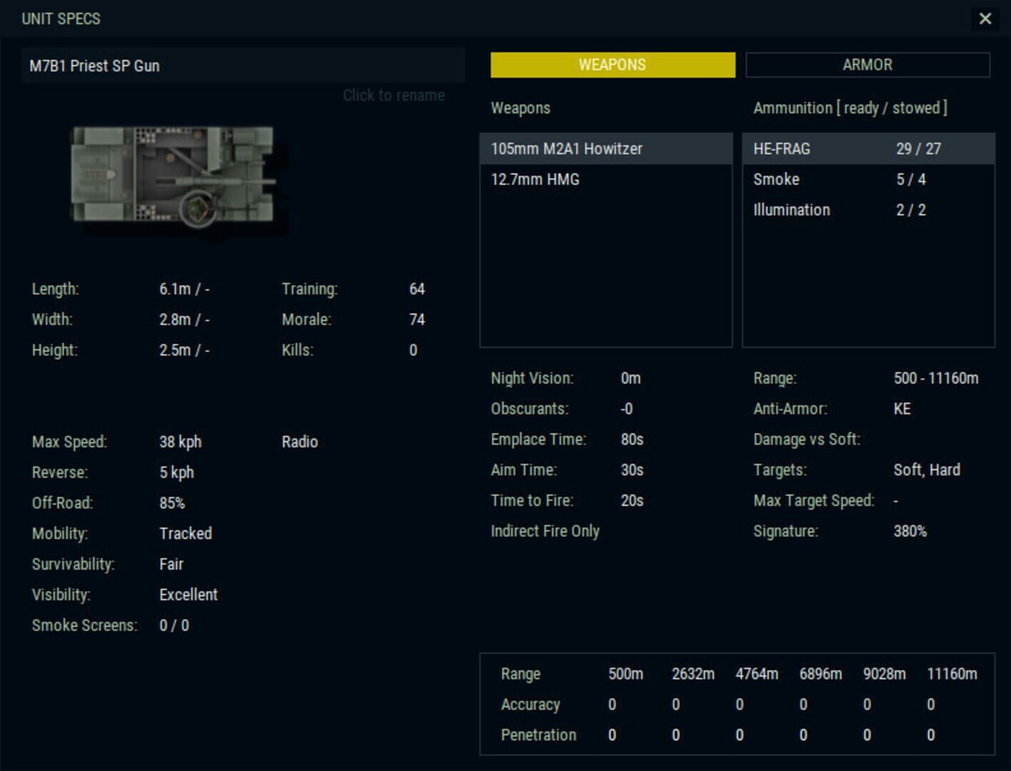This screenshot has width=1011, height=771.
Task: Click the Smoke Screens stat value
Action: pos(173,625)
